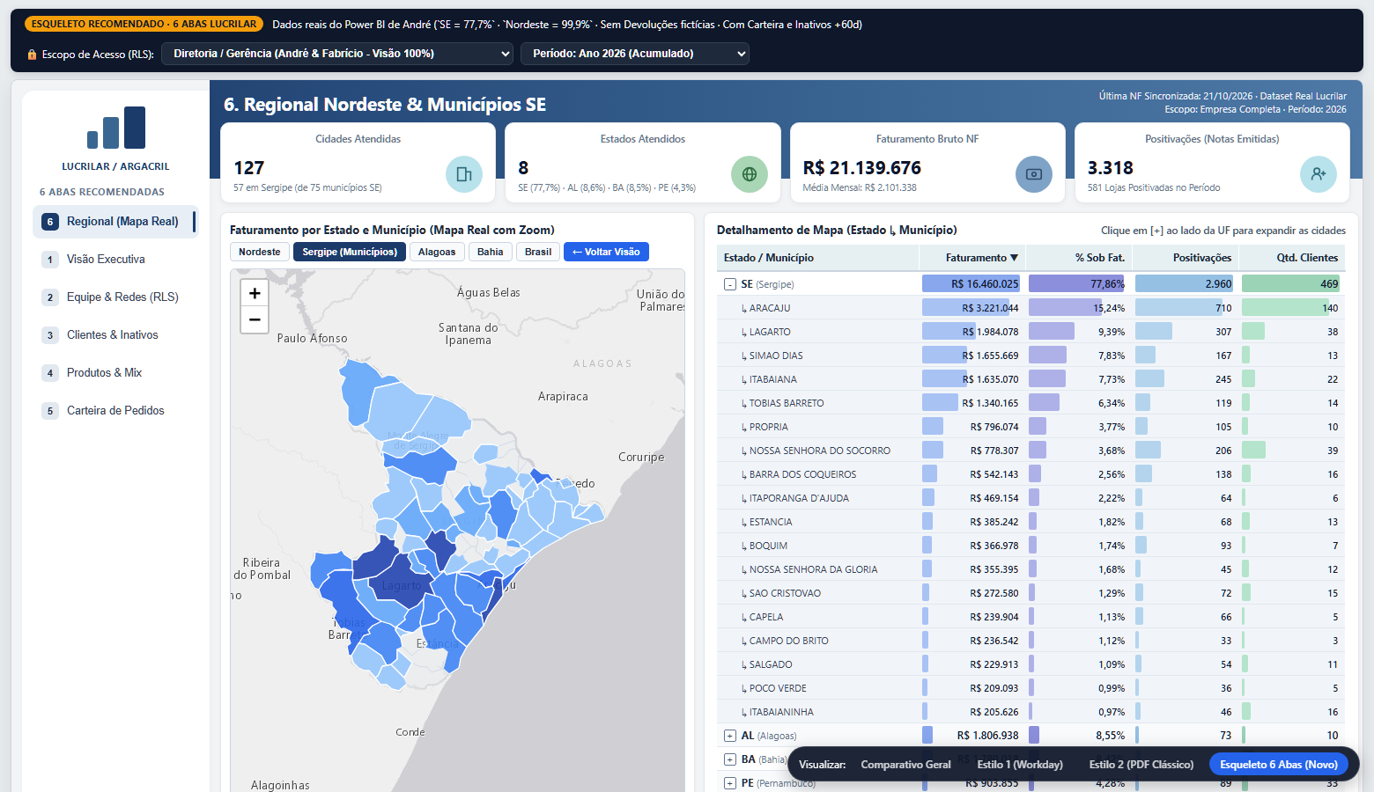The width and height of the screenshot is (1374, 792).
Task: Click the Estados Atendidos globe icon
Action: pyautogui.click(x=750, y=174)
